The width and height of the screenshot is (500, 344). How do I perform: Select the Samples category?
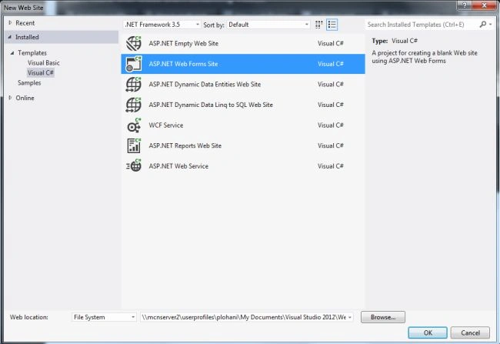(29, 82)
